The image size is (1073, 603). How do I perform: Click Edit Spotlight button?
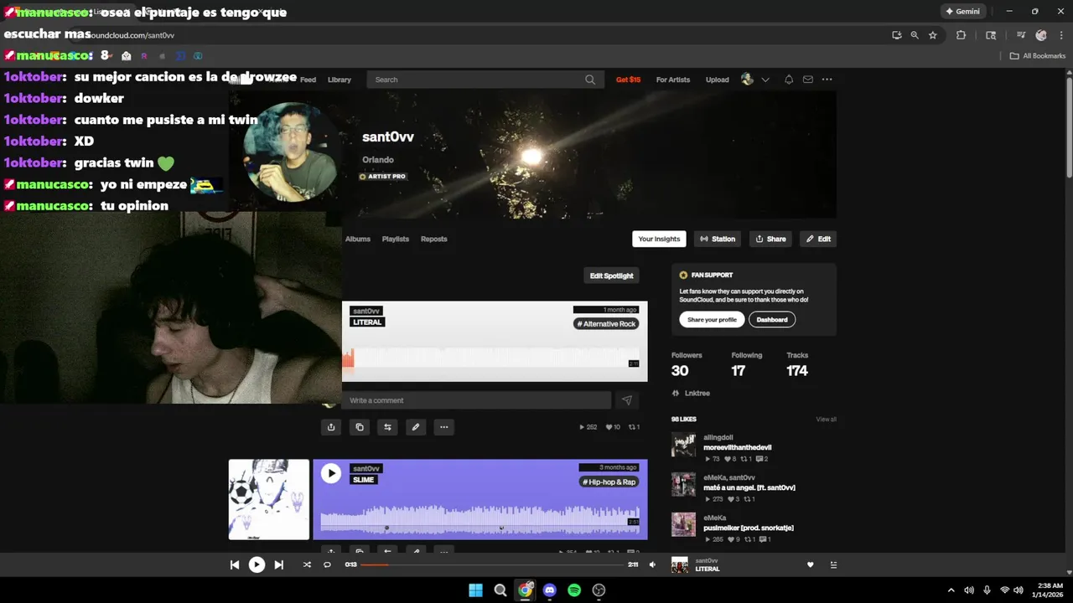(x=612, y=276)
